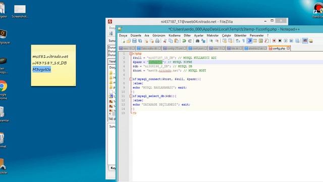Close the config.php tab with its X
The width and height of the screenshot is (323, 182).
click(x=288, y=48)
